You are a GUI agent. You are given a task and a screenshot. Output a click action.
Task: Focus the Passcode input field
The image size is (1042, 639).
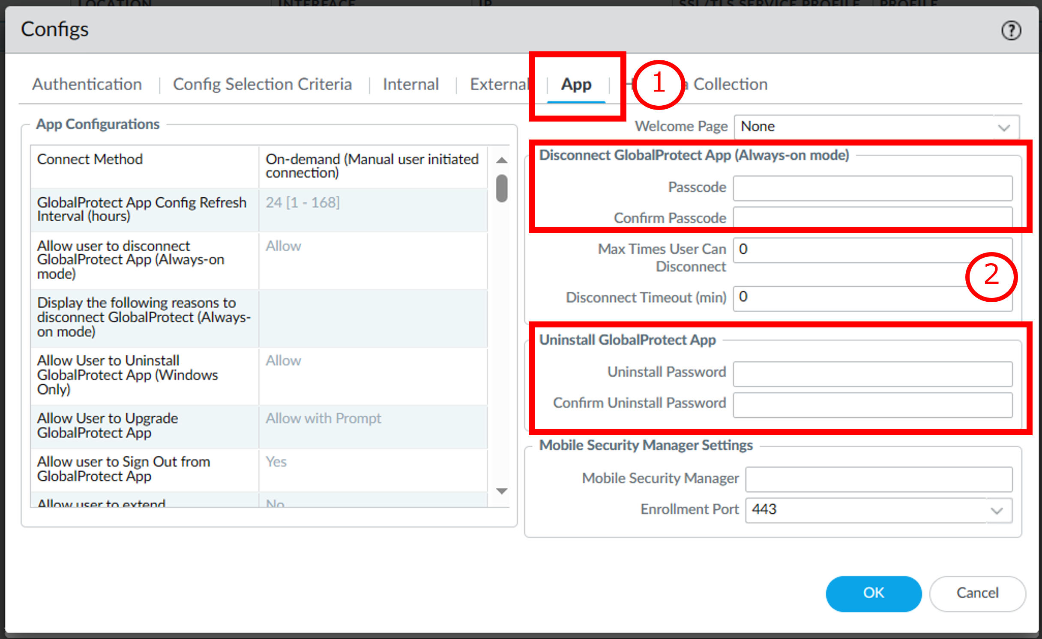click(872, 188)
